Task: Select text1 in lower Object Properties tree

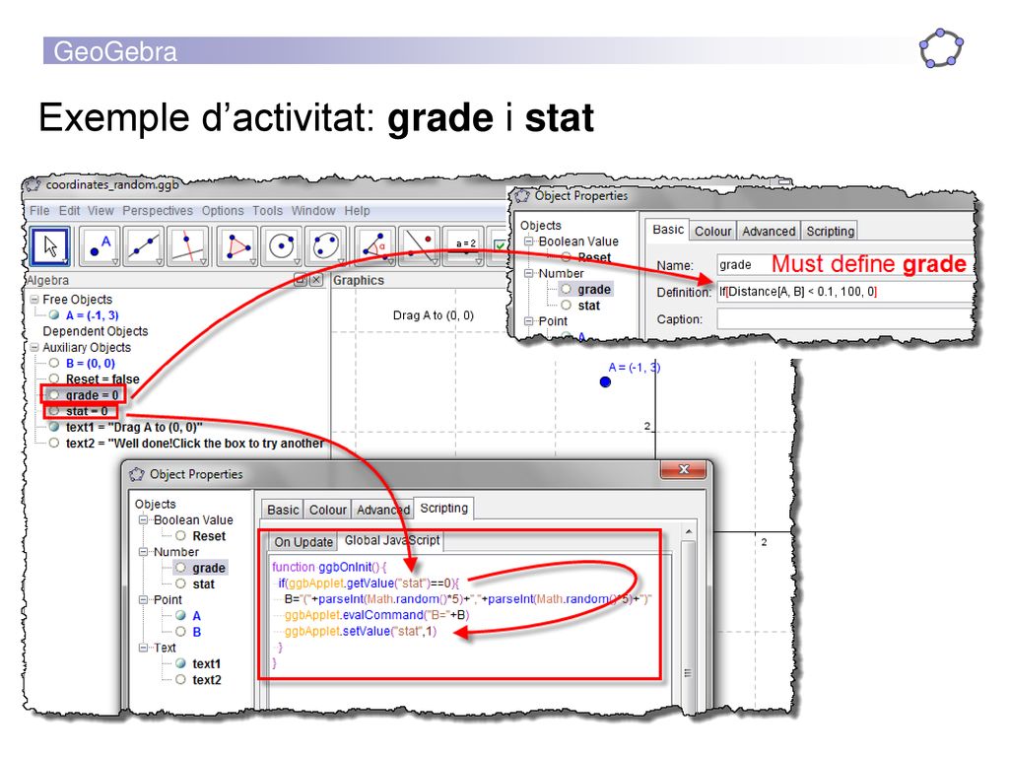Action: (206, 663)
